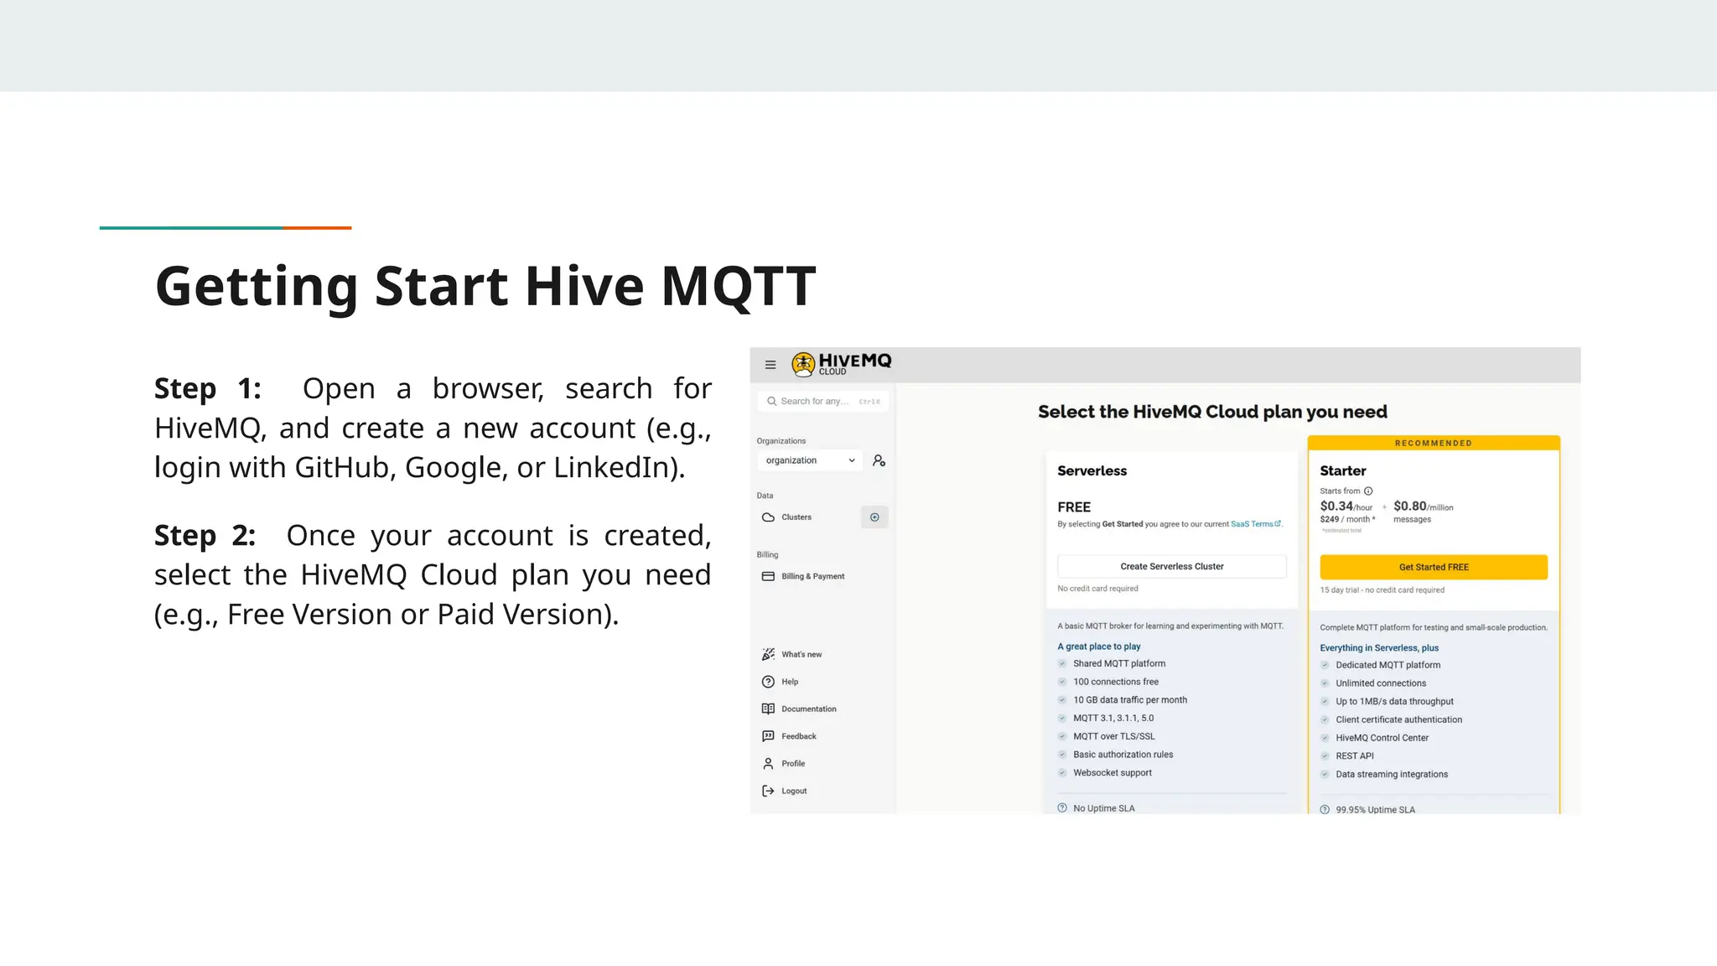Click Get Started FREE button
The image size is (1717, 966).
1434,568
